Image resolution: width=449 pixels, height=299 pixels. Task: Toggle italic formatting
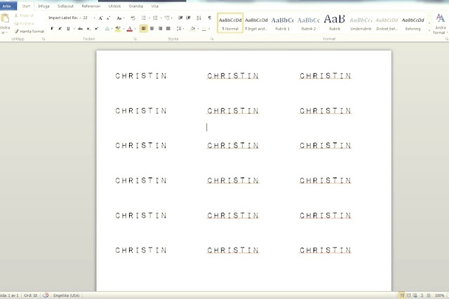click(x=60, y=29)
